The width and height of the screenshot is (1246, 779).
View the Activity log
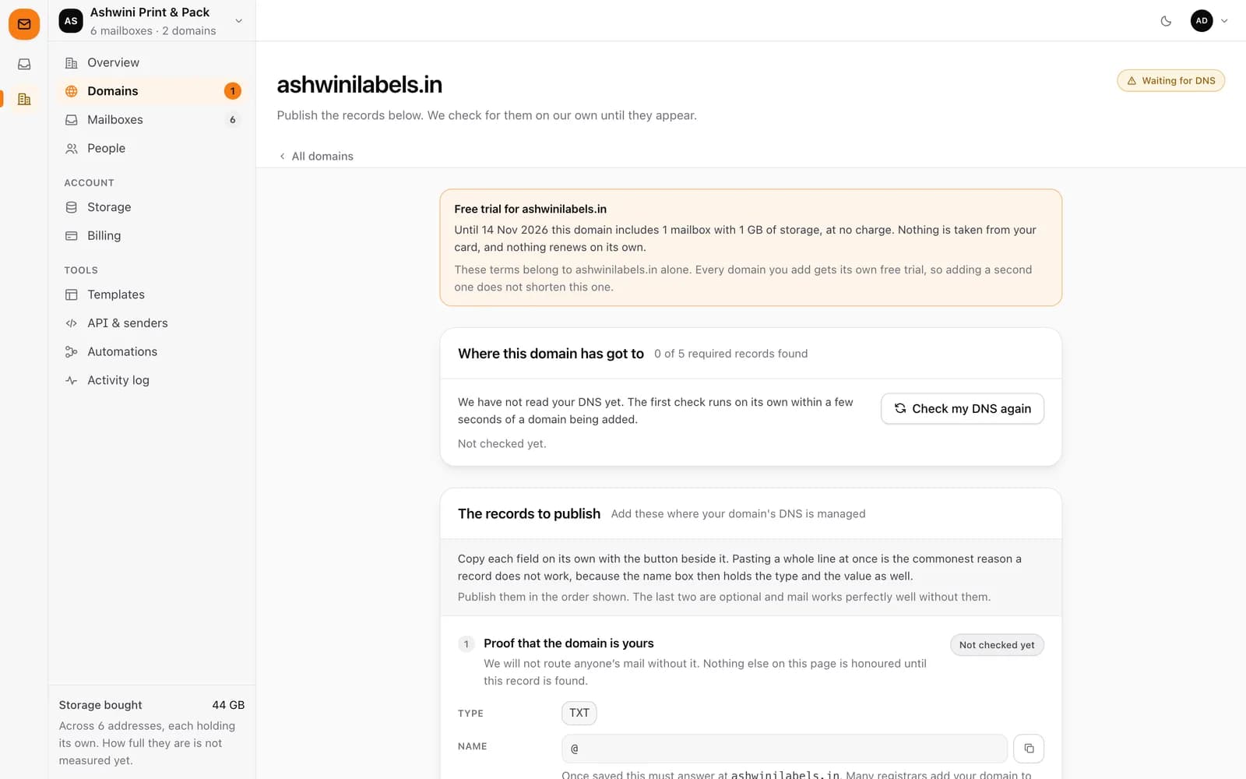point(152,380)
